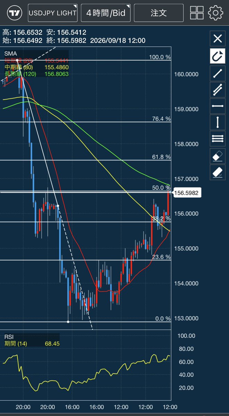The width and height of the screenshot is (229, 416).
Task: Tap the 長期線 (120) SMA row
Action: [36, 74]
